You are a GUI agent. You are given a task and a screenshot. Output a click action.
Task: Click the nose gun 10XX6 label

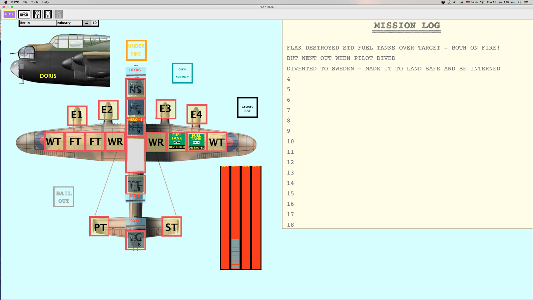[135, 70]
